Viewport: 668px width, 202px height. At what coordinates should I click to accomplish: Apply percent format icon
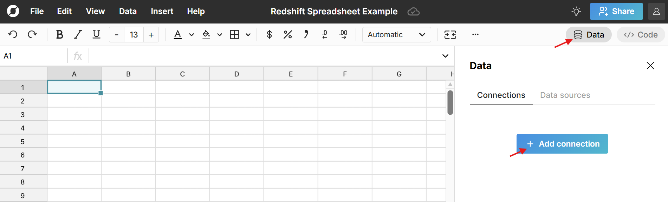pyautogui.click(x=287, y=34)
